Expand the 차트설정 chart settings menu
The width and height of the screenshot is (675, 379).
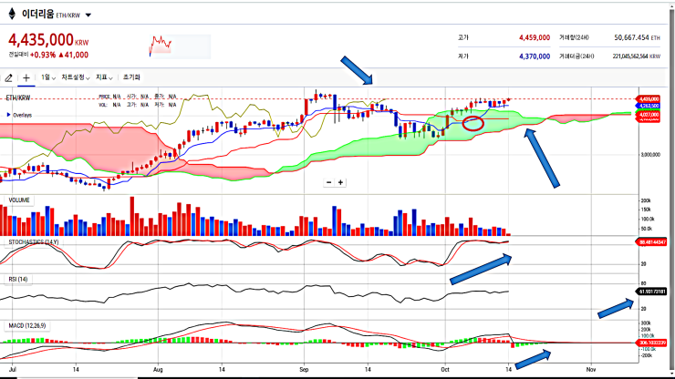[76, 77]
